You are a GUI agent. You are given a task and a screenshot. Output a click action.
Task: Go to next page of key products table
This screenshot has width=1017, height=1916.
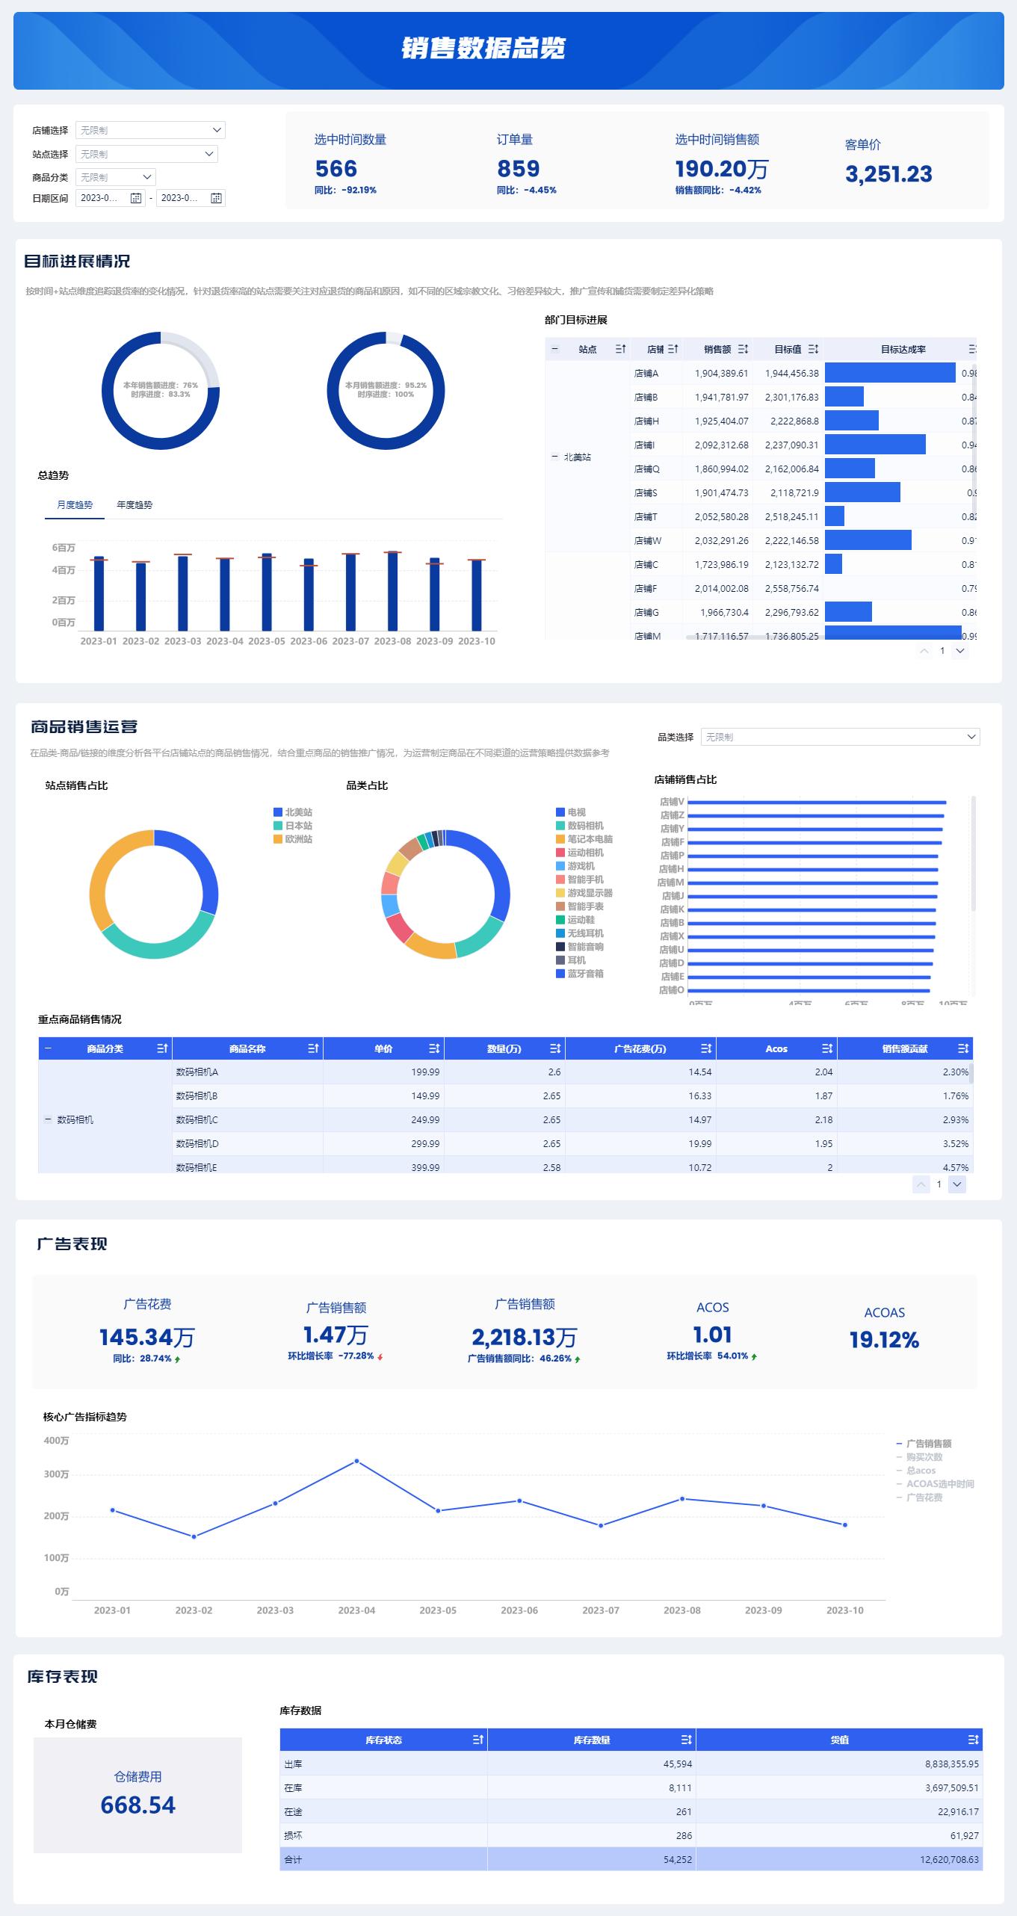pos(957,1184)
